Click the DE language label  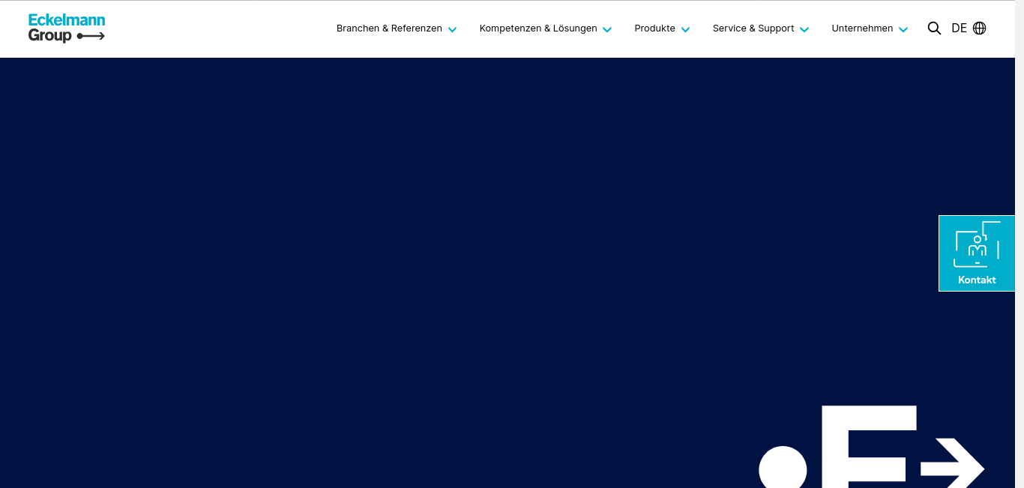pyautogui.click(x=959, y=28)
